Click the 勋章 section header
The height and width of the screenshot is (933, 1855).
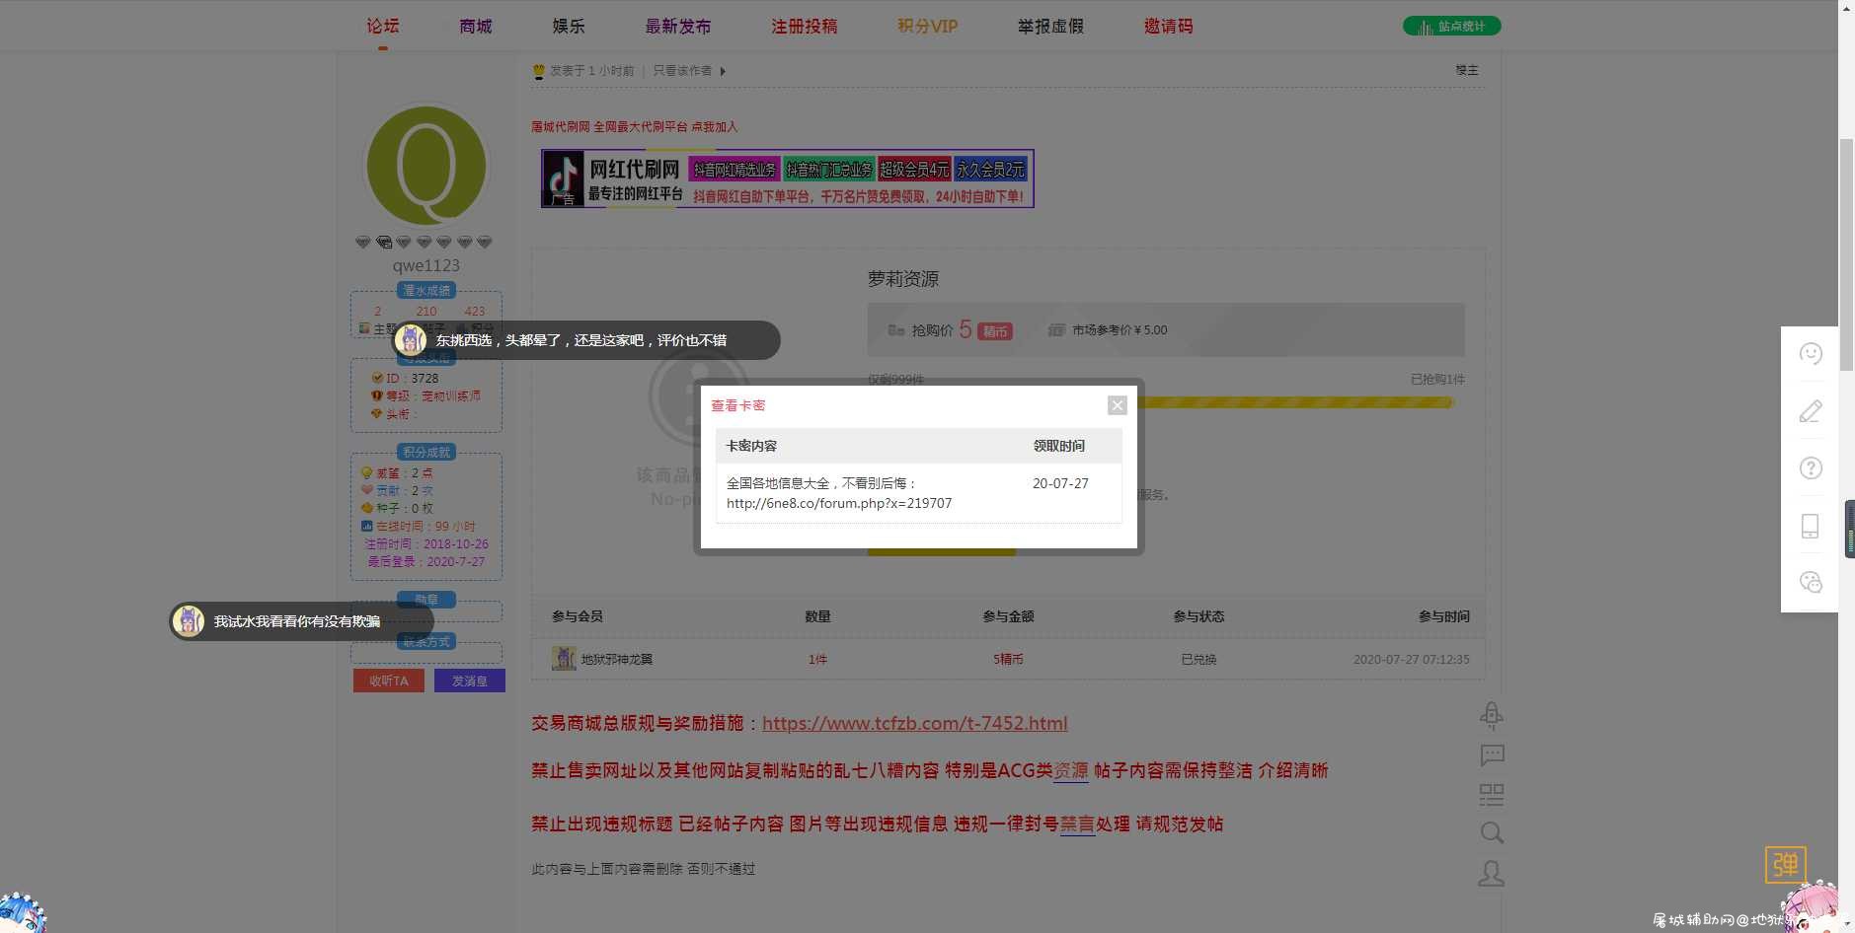click(426, 599)
